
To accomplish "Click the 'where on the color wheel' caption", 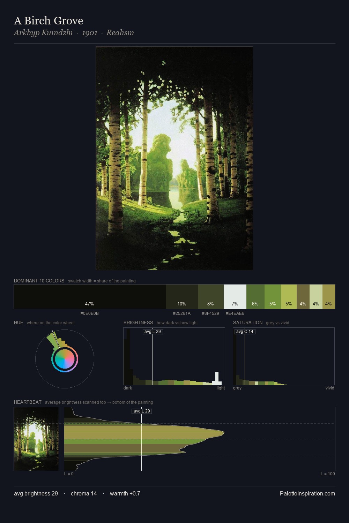I will coord(51,323).
